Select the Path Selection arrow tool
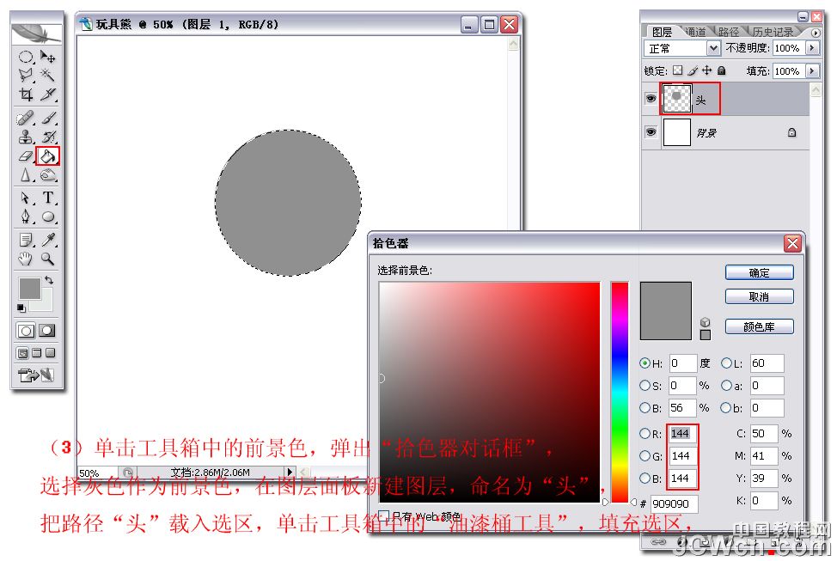This screenshot has height=561, width=837. tap(25, 198)
